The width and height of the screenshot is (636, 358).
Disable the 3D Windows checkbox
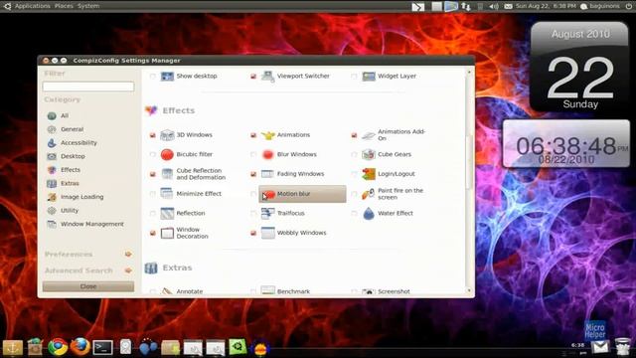[152, 135]
